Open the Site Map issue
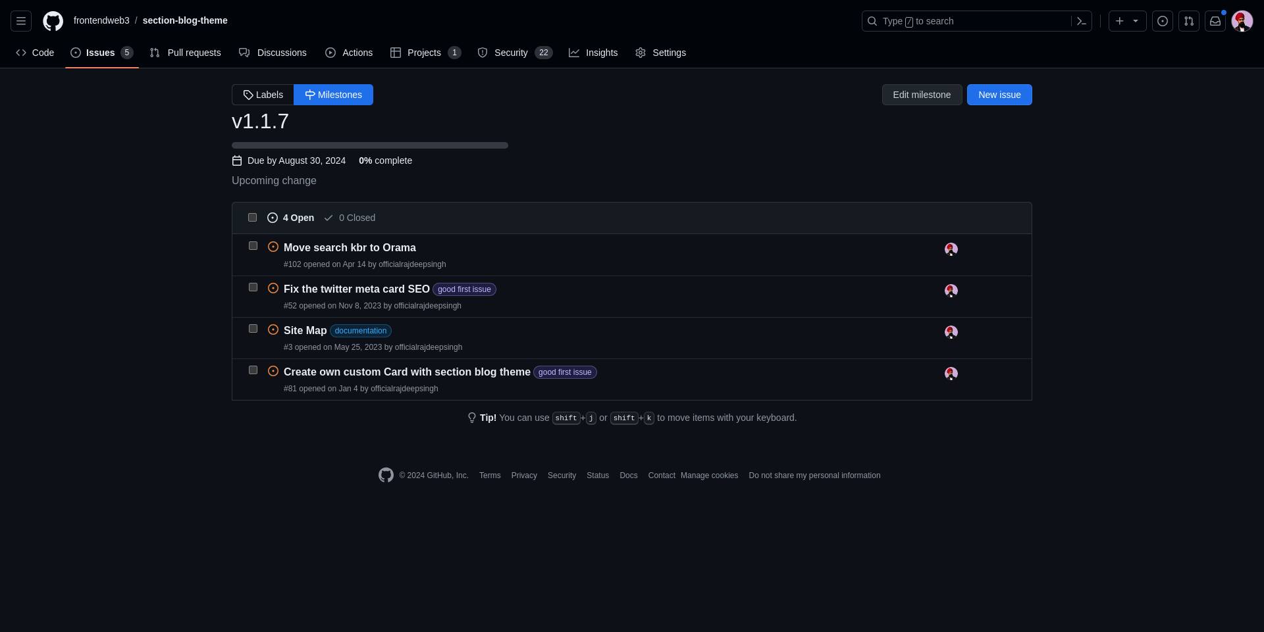 click(305, 330)
